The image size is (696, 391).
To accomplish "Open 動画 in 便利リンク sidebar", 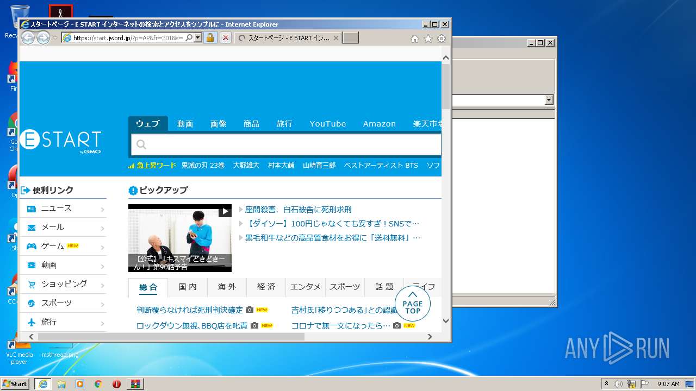I will (x=63, y=265).
